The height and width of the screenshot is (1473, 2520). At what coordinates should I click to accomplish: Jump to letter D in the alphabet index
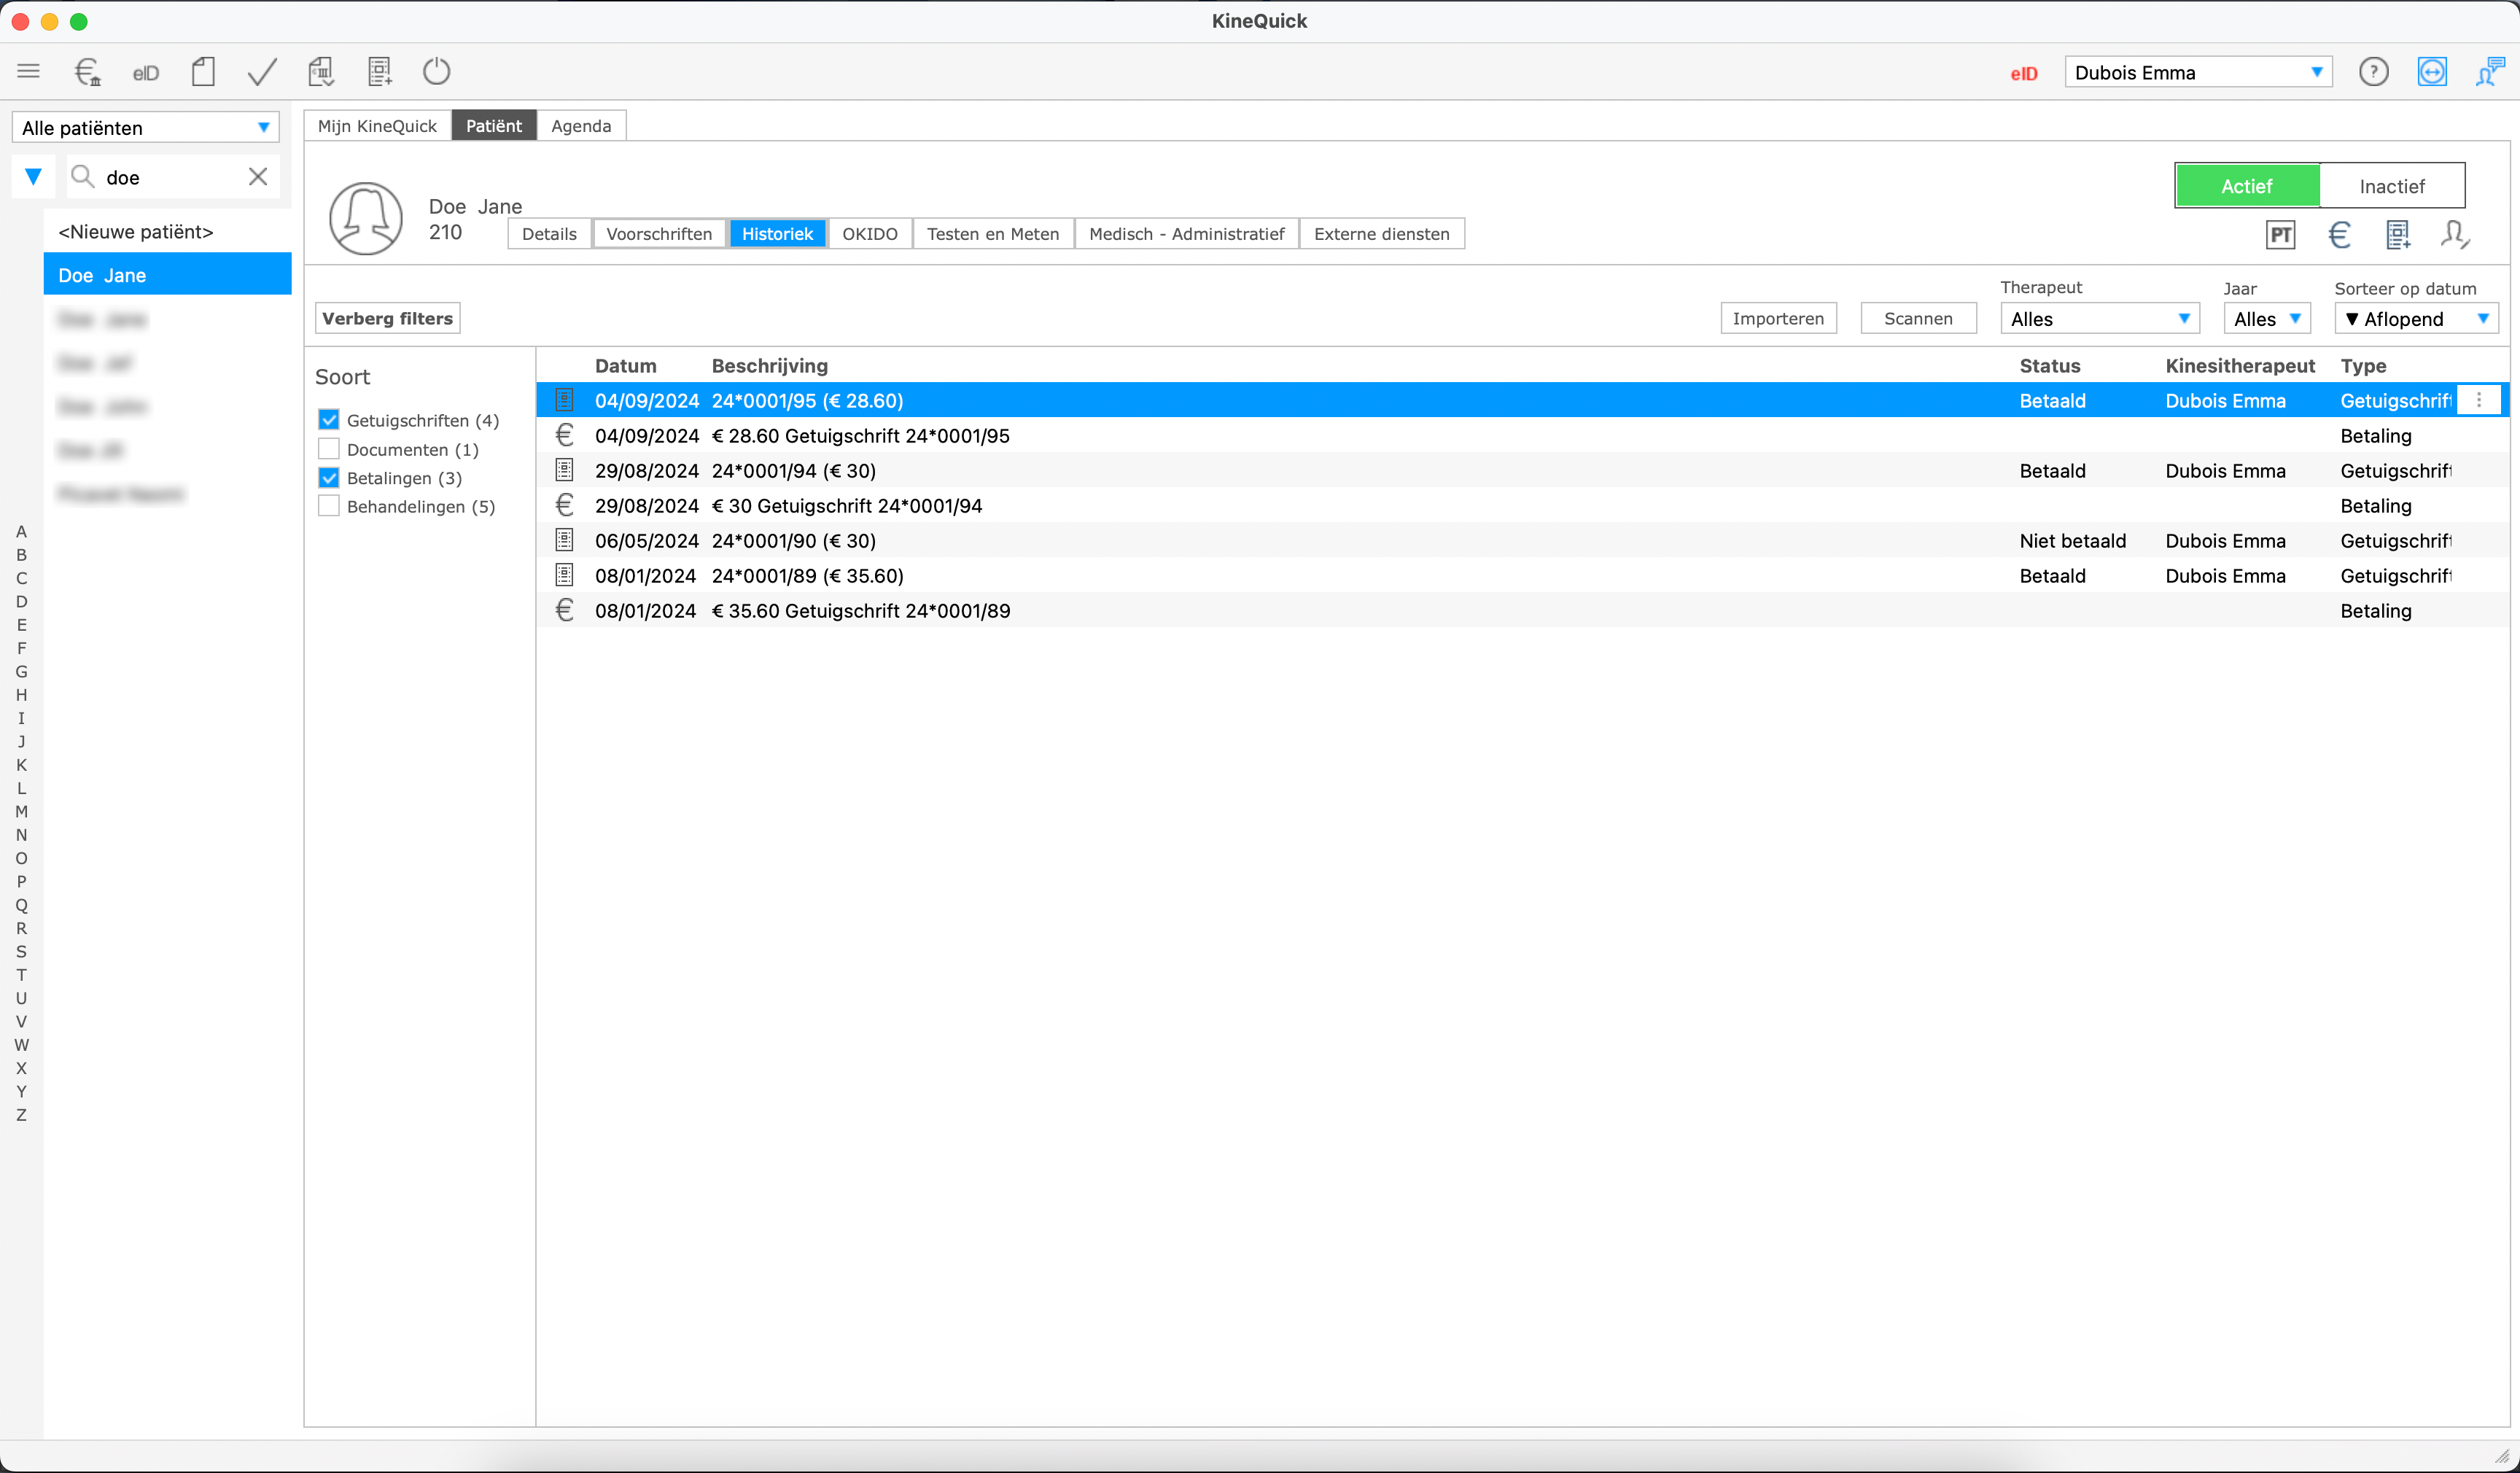(21, 601)
